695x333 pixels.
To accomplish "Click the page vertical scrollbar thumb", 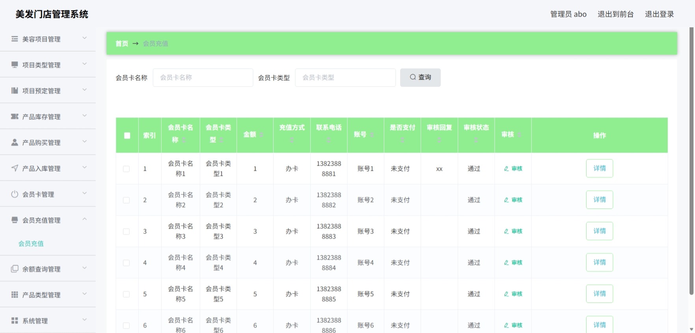I will (691, 161).
